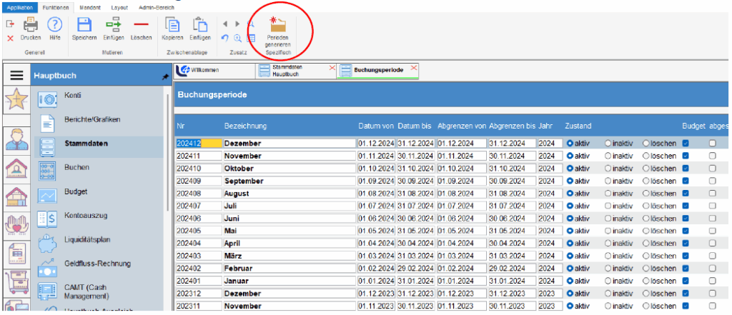Click the Kopieren clipboard icon

[172, 24]
